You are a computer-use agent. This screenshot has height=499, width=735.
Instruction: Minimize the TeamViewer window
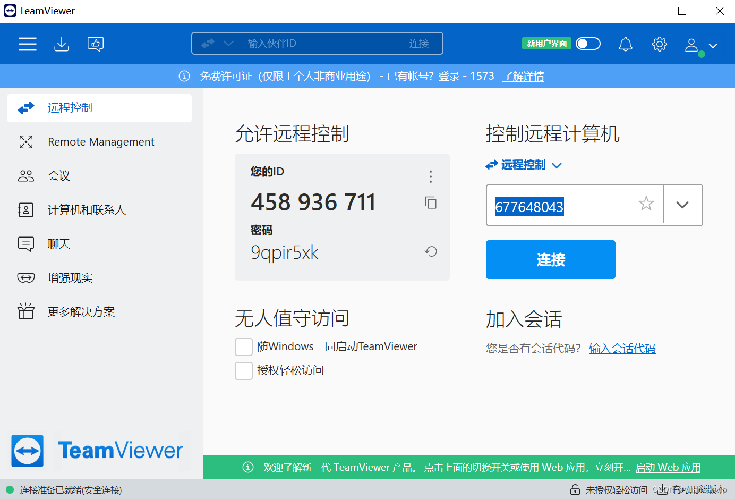coord(646,11)
